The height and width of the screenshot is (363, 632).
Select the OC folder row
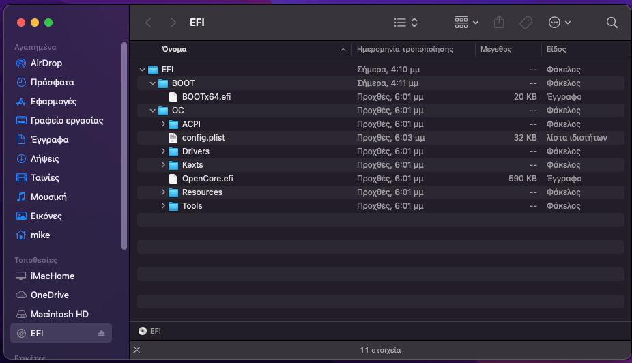(380, 111)
